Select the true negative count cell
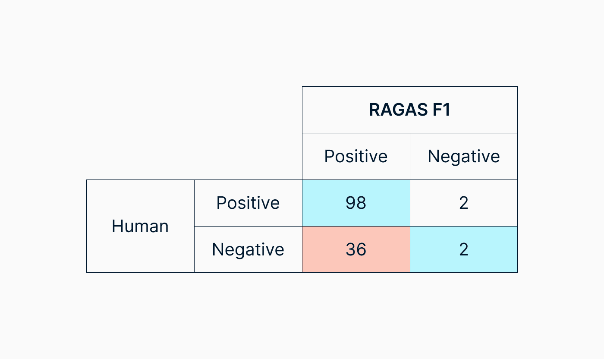This screenshot has width=604, height=359. coord(464,249)
